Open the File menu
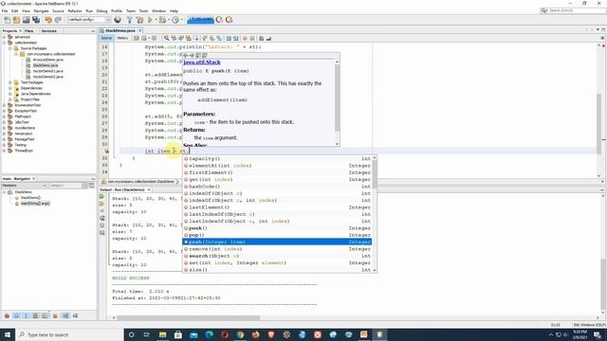The height and width of the screenshot is (341, 607). 5,10
